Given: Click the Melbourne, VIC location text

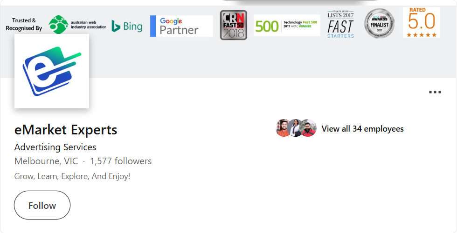Looking at the screenshot, I should [x=45, y=161].
